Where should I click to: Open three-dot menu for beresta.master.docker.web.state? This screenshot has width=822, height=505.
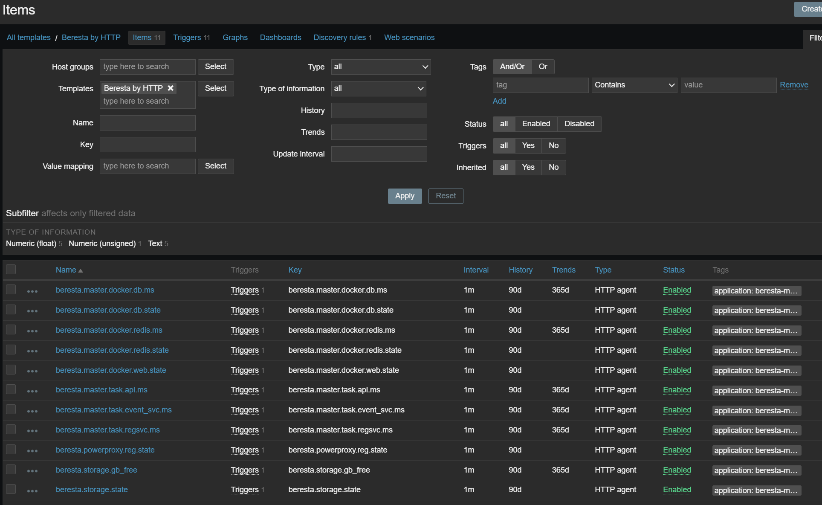[32, 371]
